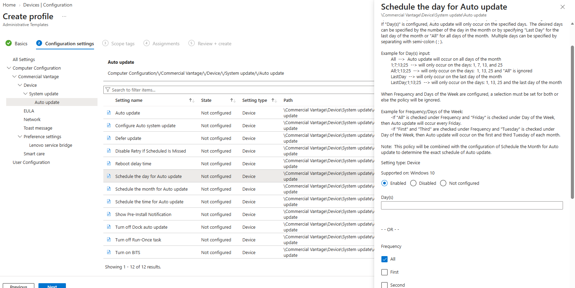This screenshot has width=575, height=288.
Task: Switch to the Assignments step tab
Action: click(x=162, y=44)
